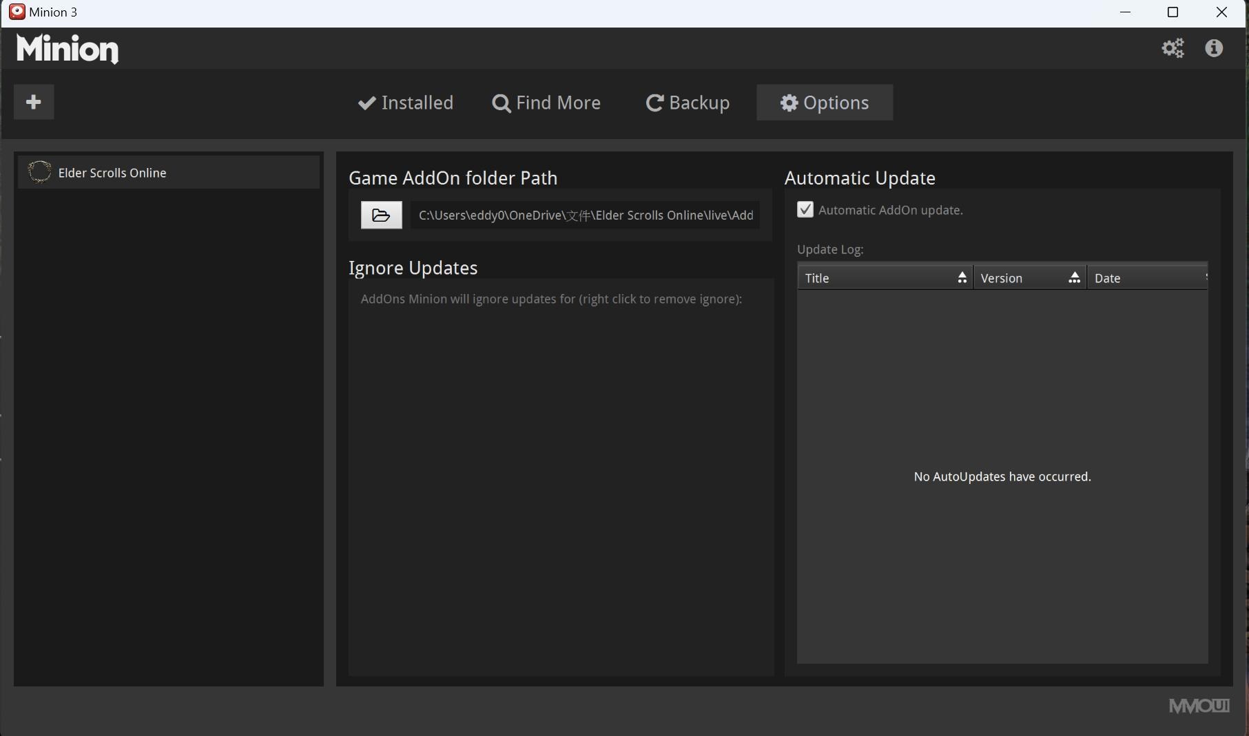
Task: Click the Minion 3 app icon in title bar
Action: (x=17, y=12)
